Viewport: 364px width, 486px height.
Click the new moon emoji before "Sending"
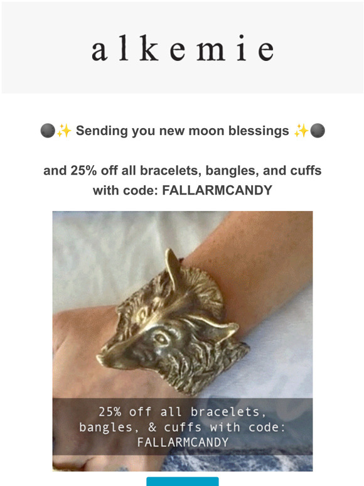(48, 131)
